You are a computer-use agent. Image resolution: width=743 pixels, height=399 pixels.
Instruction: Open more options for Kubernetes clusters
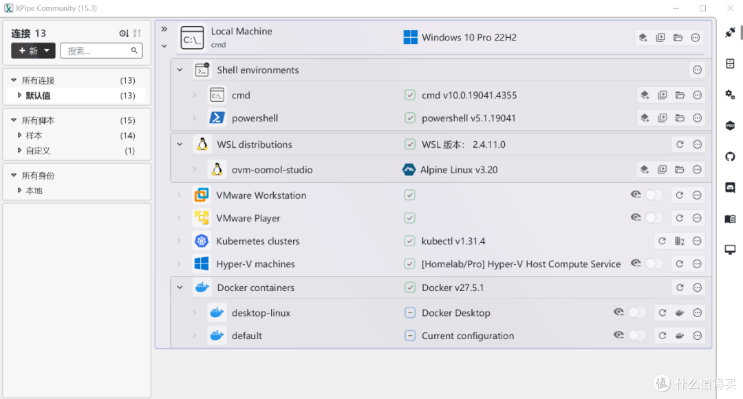697,241
